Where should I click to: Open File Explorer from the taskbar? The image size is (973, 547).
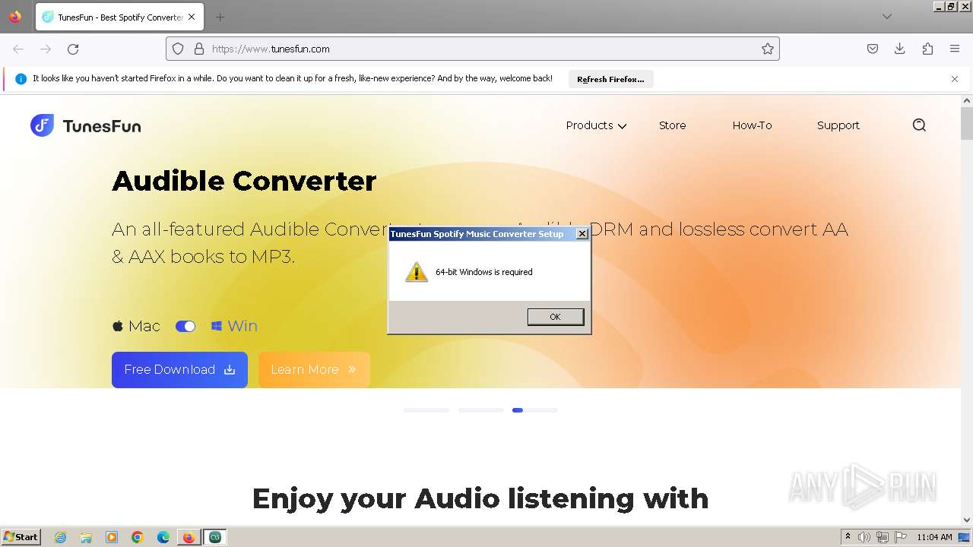coord(86,537)
